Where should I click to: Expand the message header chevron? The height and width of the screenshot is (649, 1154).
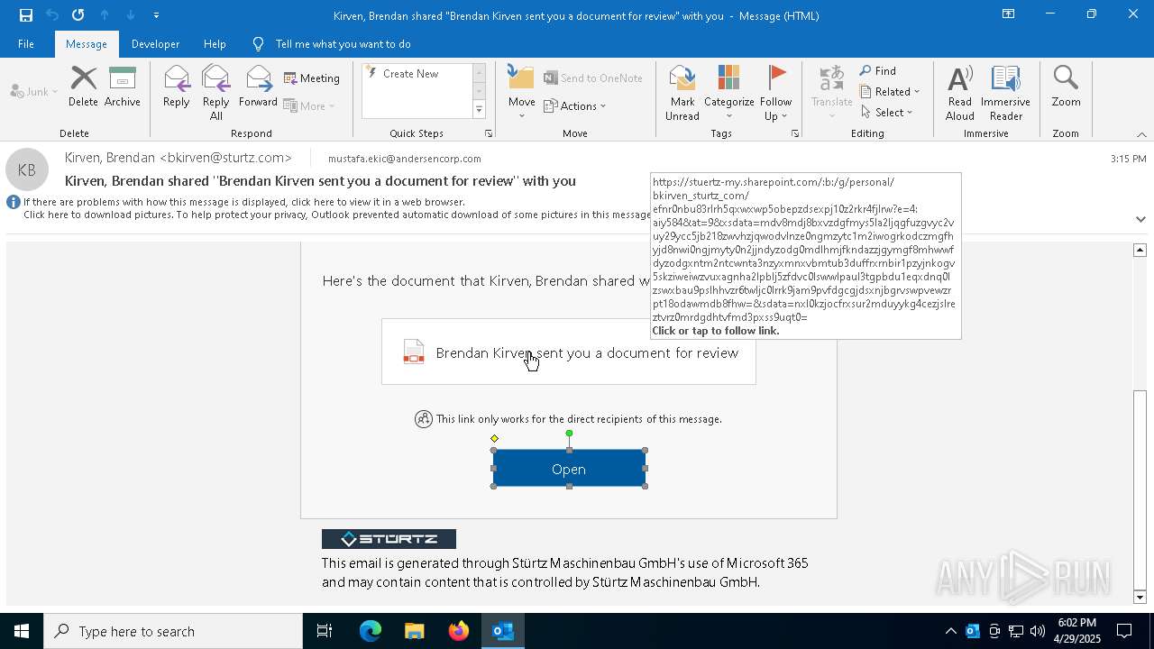pos(1140,219)
